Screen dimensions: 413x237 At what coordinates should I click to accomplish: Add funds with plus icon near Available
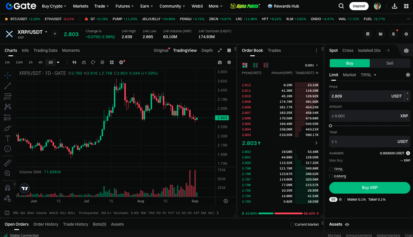click(408, 153)
